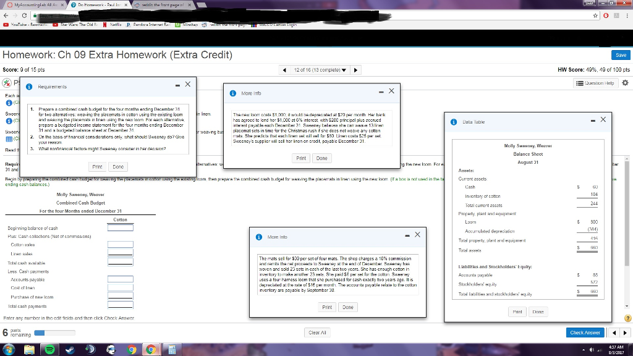
Task: Click Done in bottom More Info popup
Action: click(348, 307)
